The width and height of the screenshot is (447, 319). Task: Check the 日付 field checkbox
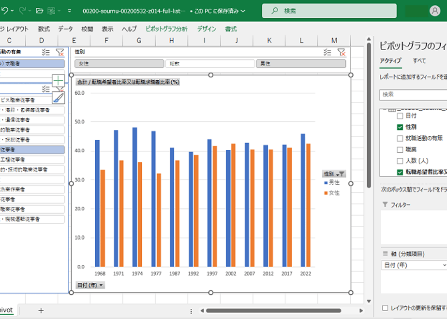tap(400, 116)
